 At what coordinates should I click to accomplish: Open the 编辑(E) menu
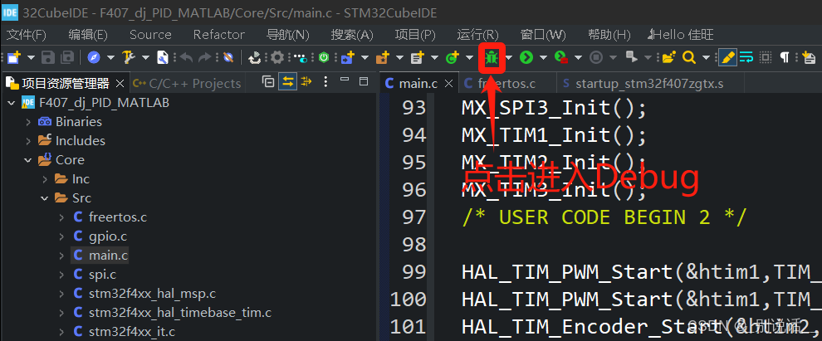pos(88,35)
